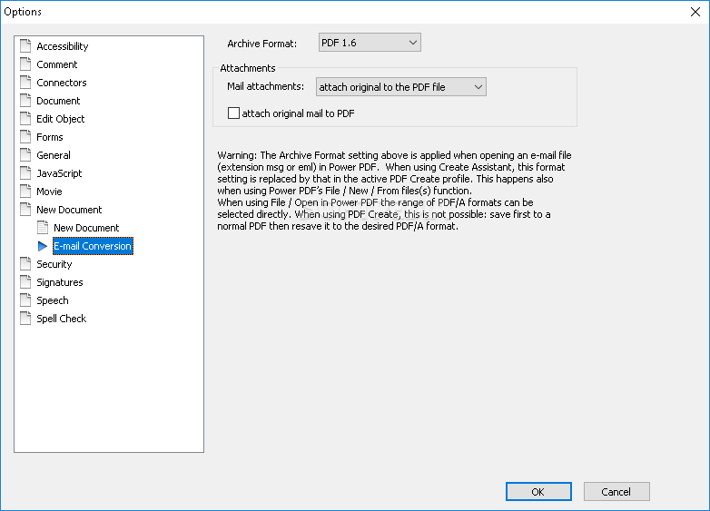Image resolution: width=710 pixels, height=511 pixels.
Task: Select Speech category
Action: pos(53,300)
